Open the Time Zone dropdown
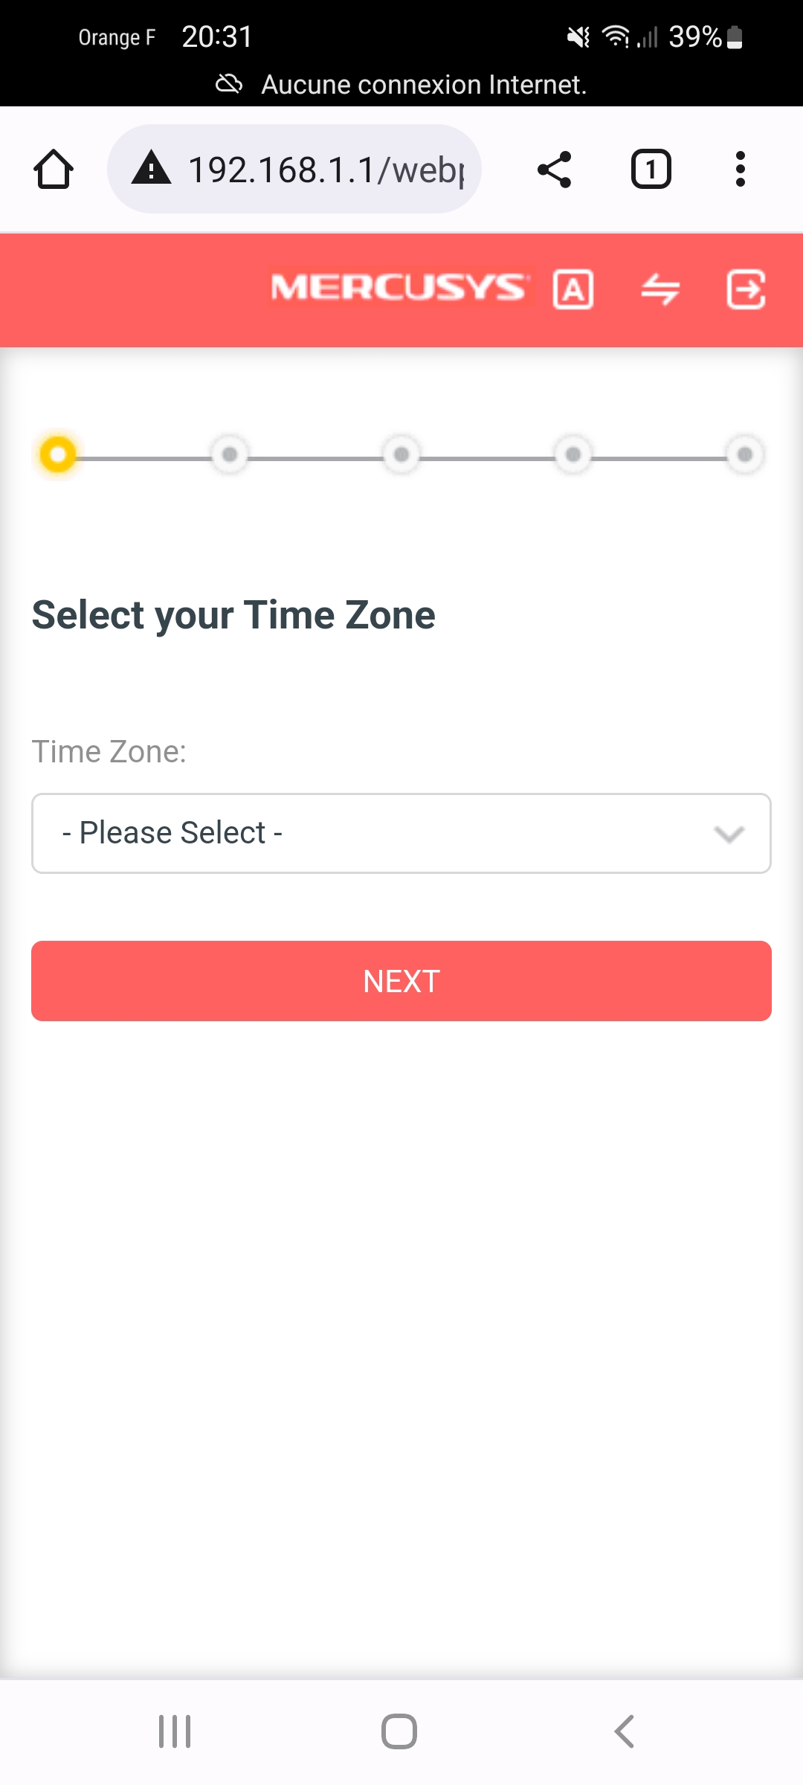803x1785 pixels. coord(387,833)
